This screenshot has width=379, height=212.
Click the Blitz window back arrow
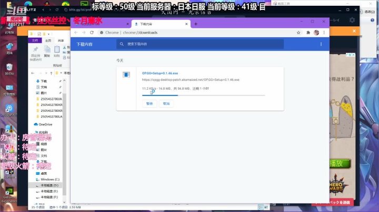click(x=43, y=9)
